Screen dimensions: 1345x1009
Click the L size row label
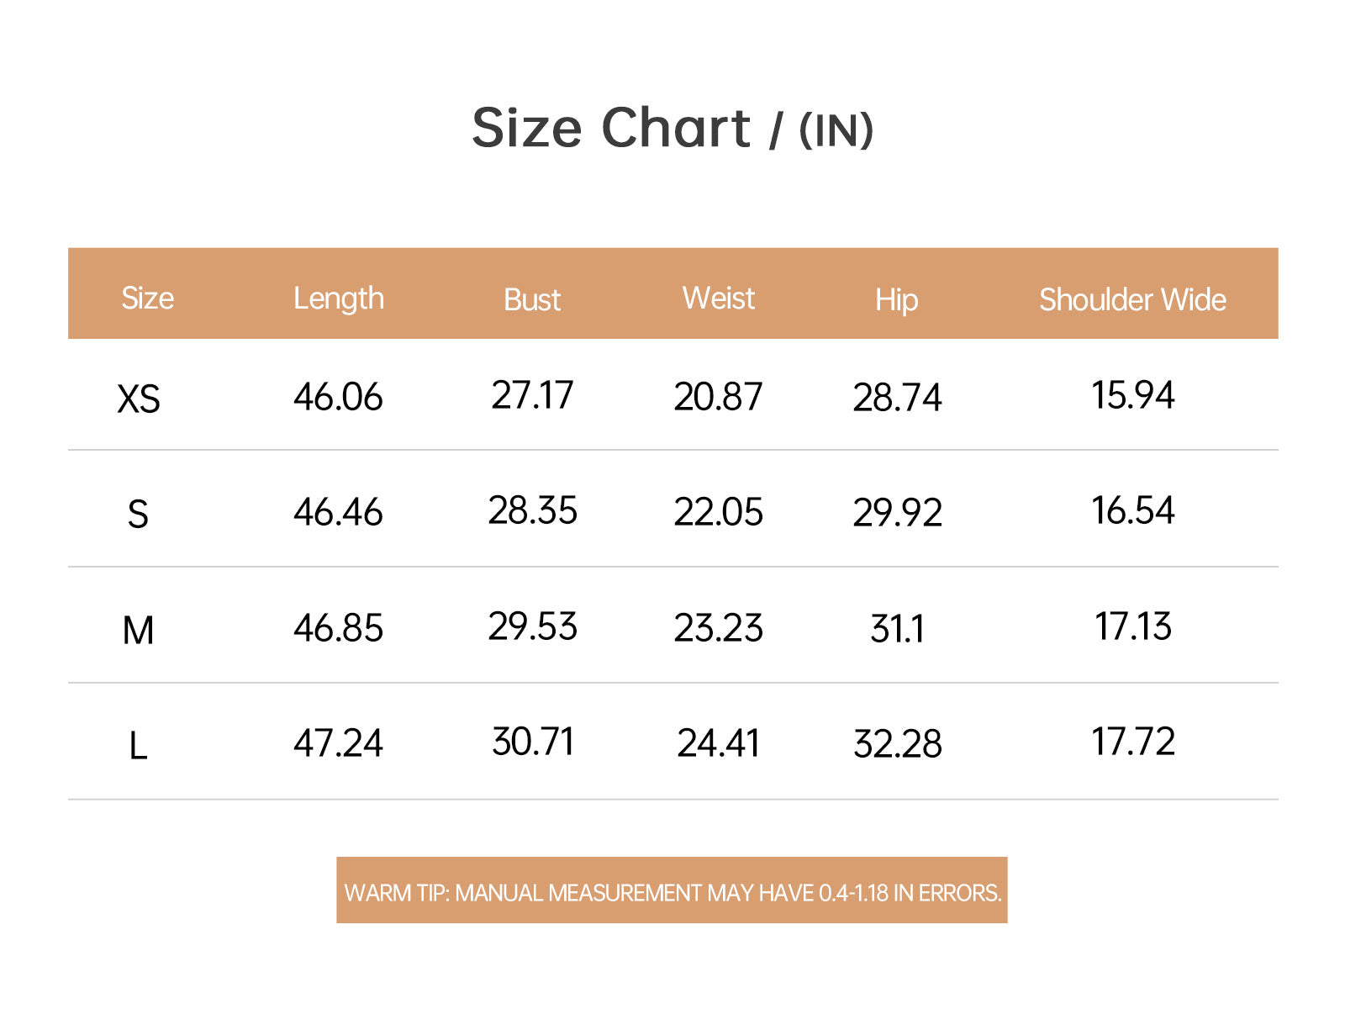tap(139, 745)
